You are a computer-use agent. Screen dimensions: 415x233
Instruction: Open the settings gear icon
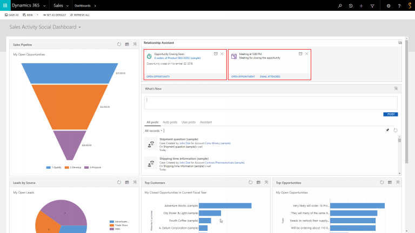(x=389, y=5)
